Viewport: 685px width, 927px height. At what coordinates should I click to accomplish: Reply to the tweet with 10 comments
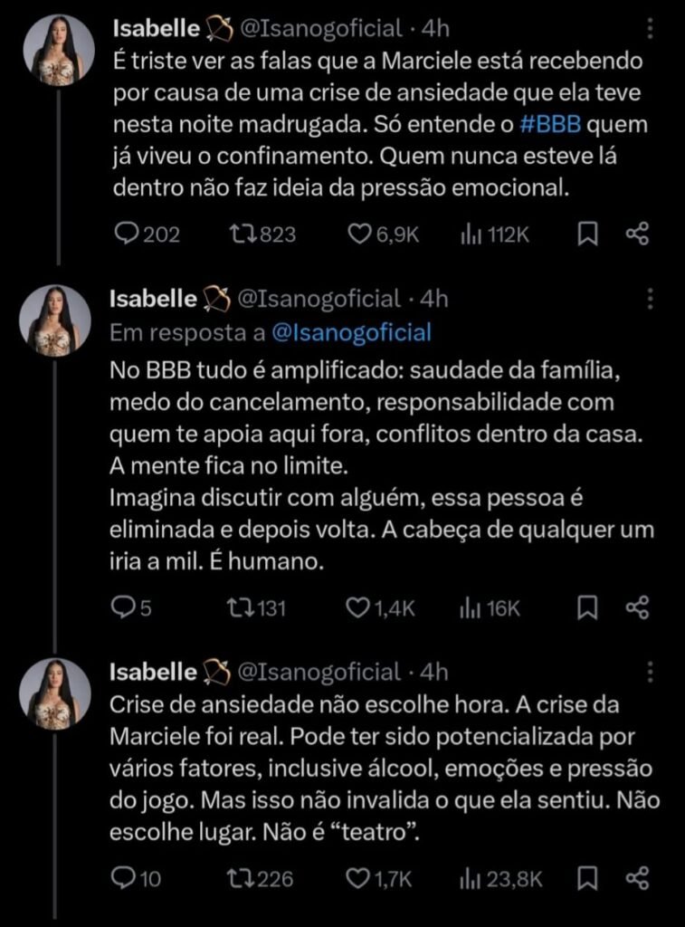[x=122, y=877]
